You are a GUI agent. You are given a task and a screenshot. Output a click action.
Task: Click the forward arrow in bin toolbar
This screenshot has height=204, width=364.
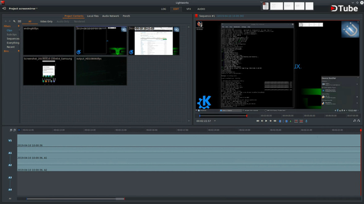(x=10, y=22)
